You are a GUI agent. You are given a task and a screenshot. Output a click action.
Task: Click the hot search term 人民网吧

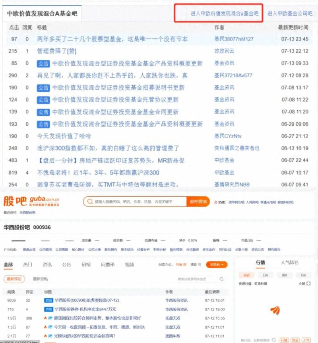pyautogui.click(x=252, y=202)
